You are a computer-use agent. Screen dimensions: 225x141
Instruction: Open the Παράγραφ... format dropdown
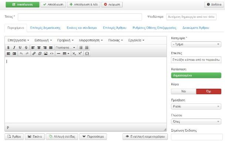pyautogui.click(x=65, y=47)
